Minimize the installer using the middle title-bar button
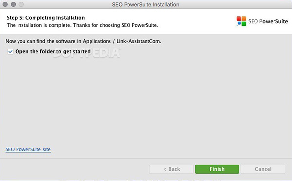This screenshot has height=181, width=292. (x=13, y=4)
